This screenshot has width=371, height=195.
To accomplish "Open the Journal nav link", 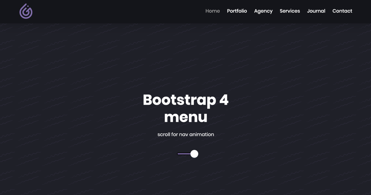I will tap(316, 11).
